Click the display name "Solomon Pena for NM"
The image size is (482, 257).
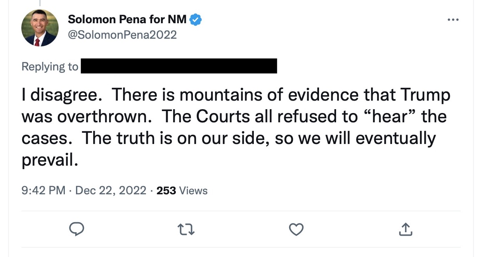[x=127, y=19]
